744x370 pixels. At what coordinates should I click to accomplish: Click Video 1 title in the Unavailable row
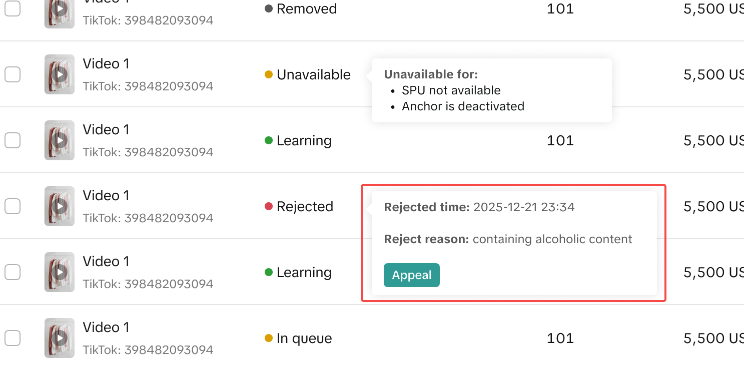[x=106, y=63]
